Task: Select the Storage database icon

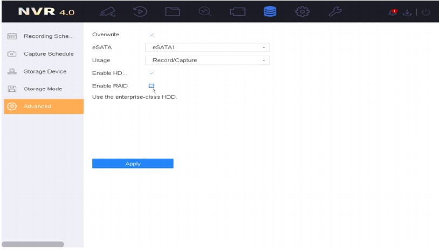Action: coord(271,11)
